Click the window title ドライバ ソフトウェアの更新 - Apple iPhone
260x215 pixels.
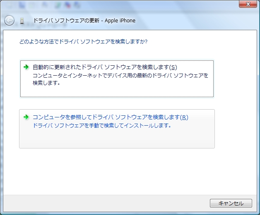[x=84, y=21]
